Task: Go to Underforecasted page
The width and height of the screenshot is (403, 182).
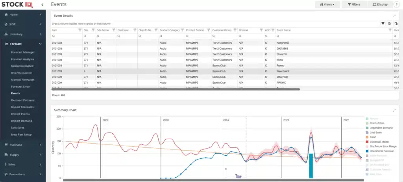Action: point(22,66)
